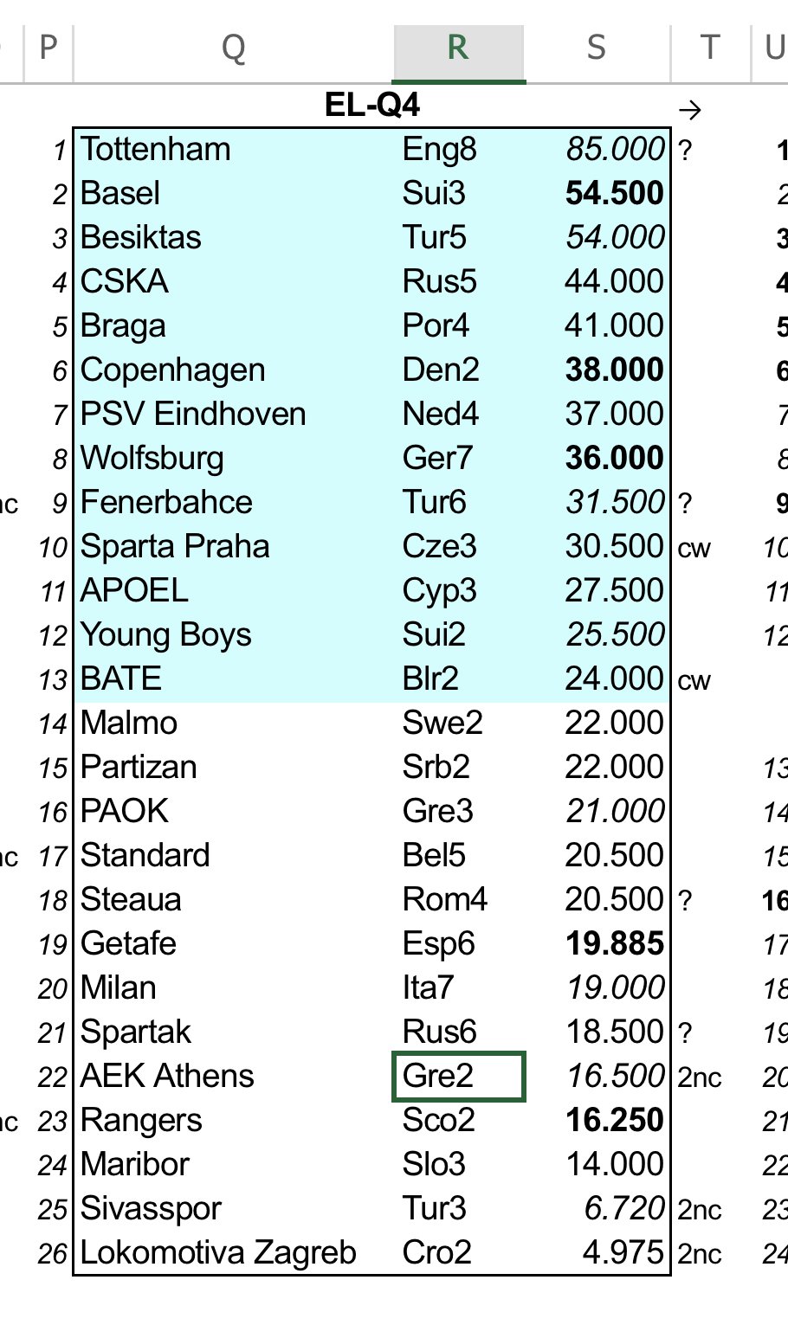Viewport: 788px width, 1325px height.
Task: Select column P header
Action: [49, 50]
